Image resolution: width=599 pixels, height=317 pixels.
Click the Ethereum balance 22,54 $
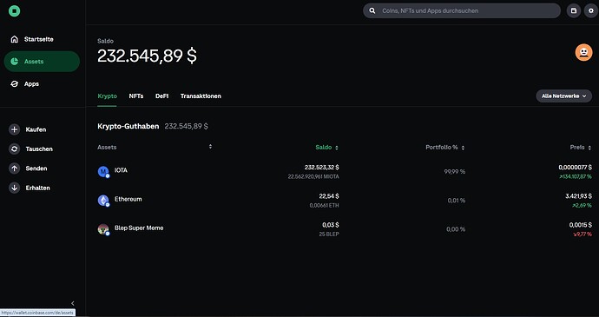329,195
